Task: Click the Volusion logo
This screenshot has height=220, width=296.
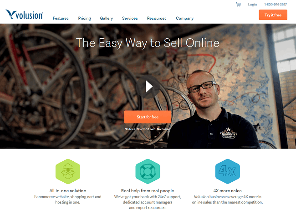Action: point(24,15)
